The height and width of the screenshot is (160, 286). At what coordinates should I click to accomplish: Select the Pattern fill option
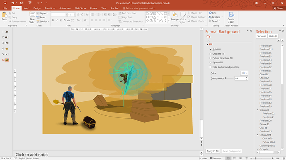(x=211, y=62)
